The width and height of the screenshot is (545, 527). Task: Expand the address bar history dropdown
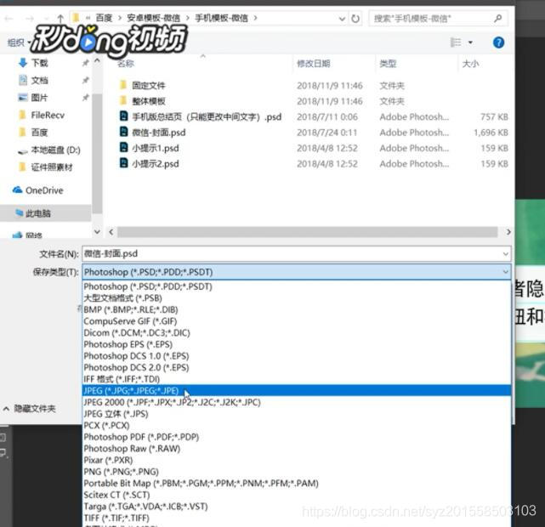click(342, 19)
